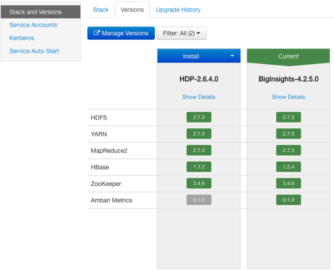Click the blue Install button
The width and height of the screenshot is (334, 271).
click(191, 56)
